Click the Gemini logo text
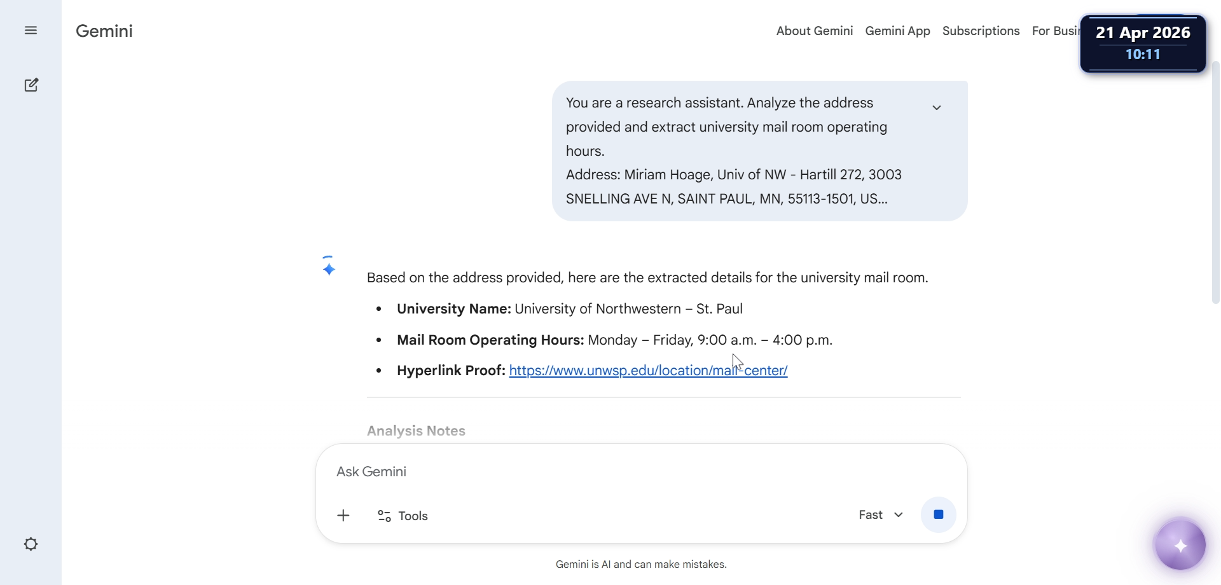Image resolution: width=1221 pixels, height=585 pixels. (x=104, y=31)
